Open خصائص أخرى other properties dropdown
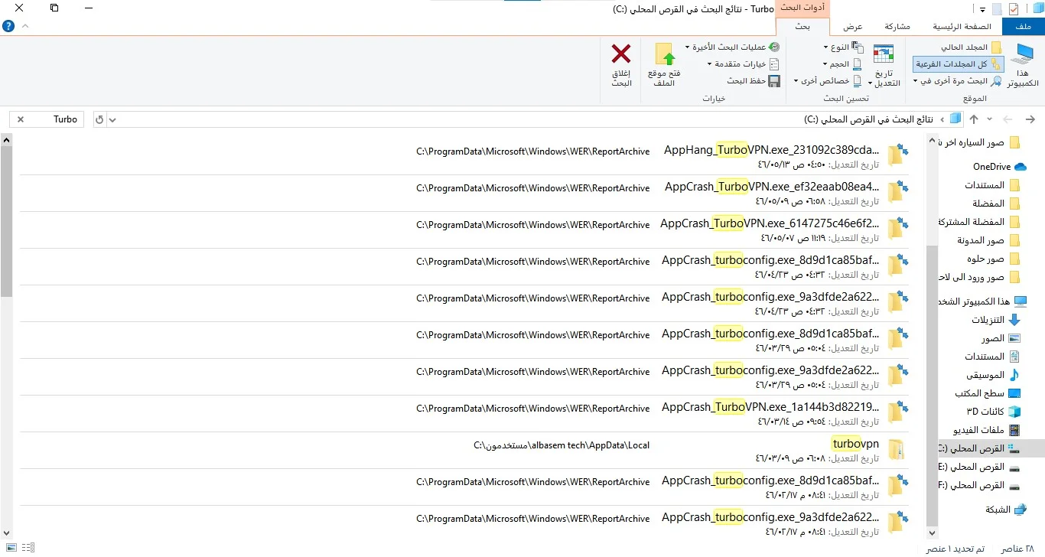This screenshot has width=1045, height=557. pyautogui.click(x=829, y=81)
